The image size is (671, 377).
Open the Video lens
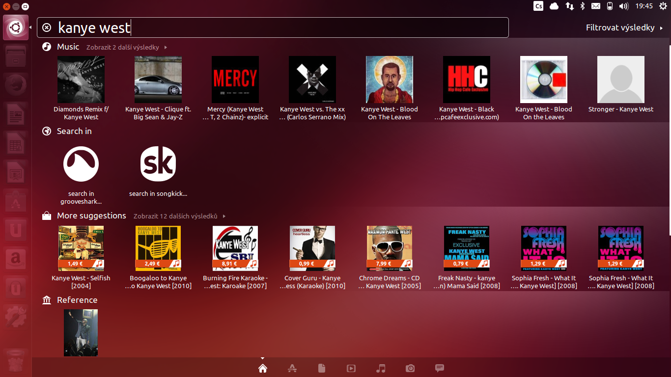(x=351, y=368)
